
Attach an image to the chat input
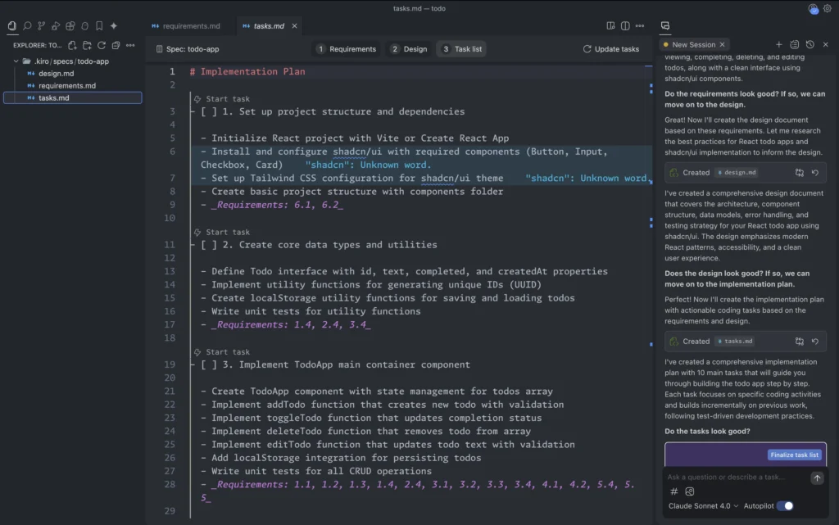pos(689,491)
